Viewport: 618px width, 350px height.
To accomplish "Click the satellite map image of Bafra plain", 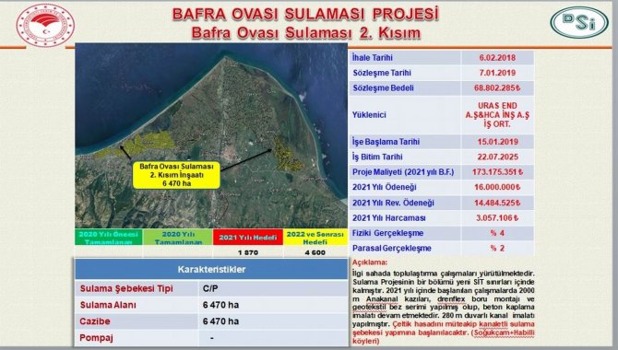I will [211, 135].
